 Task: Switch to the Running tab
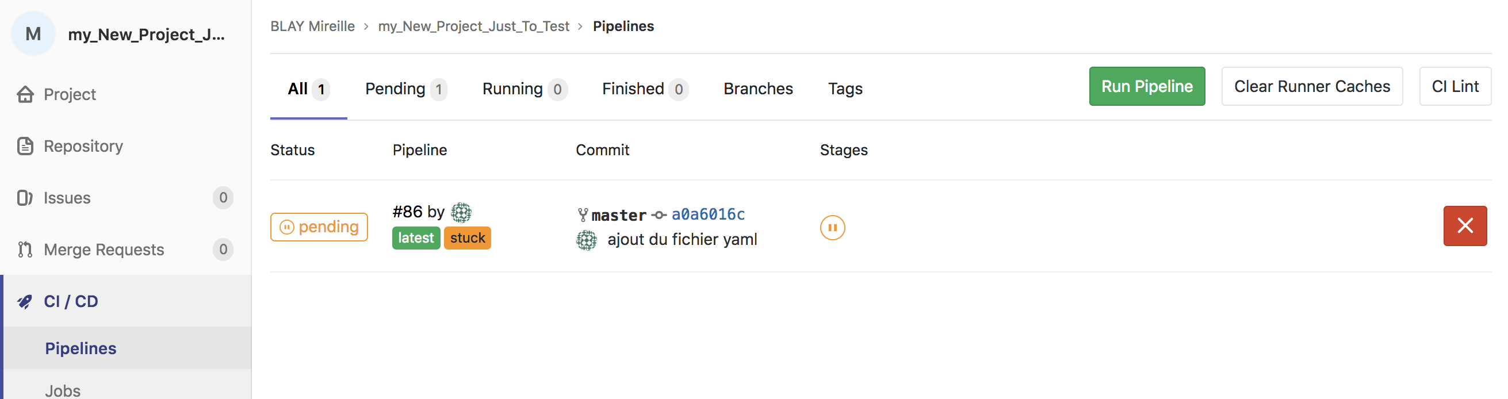tap(523, 89)
